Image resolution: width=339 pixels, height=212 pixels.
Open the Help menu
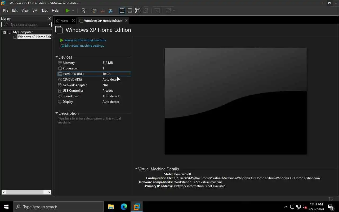pyautogui.click(x=55, y=11)
